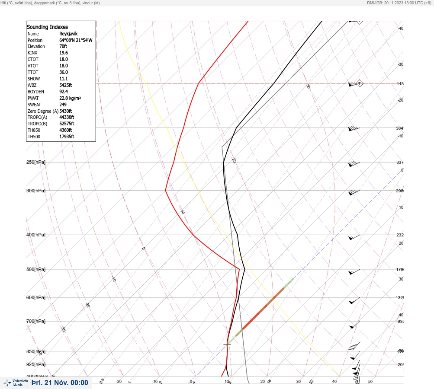Click the wind barb at 250 hPa
Screen dimensions: 434x389
[x=354, y=164]
